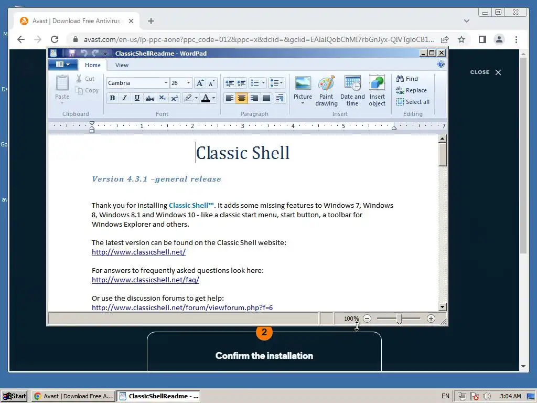Click the Shrink font button
Viewport: 537px width, 403px height.
coord(211,83)
